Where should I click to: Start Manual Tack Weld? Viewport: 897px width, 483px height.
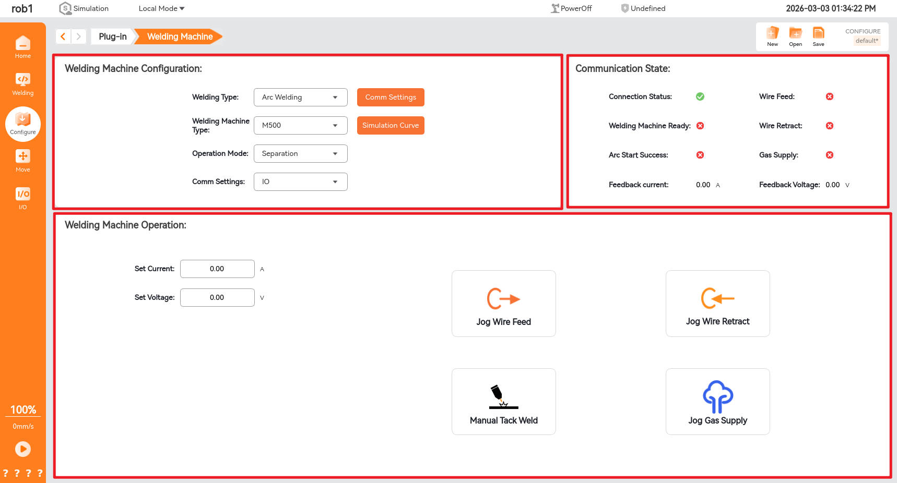503,402
